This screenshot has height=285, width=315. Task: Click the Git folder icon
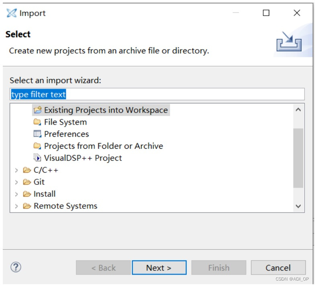pyautogui.click(x=27, y=182)
